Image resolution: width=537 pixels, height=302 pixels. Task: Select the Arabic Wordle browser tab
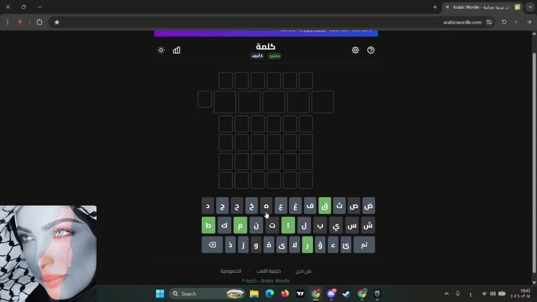coord(482,7)
